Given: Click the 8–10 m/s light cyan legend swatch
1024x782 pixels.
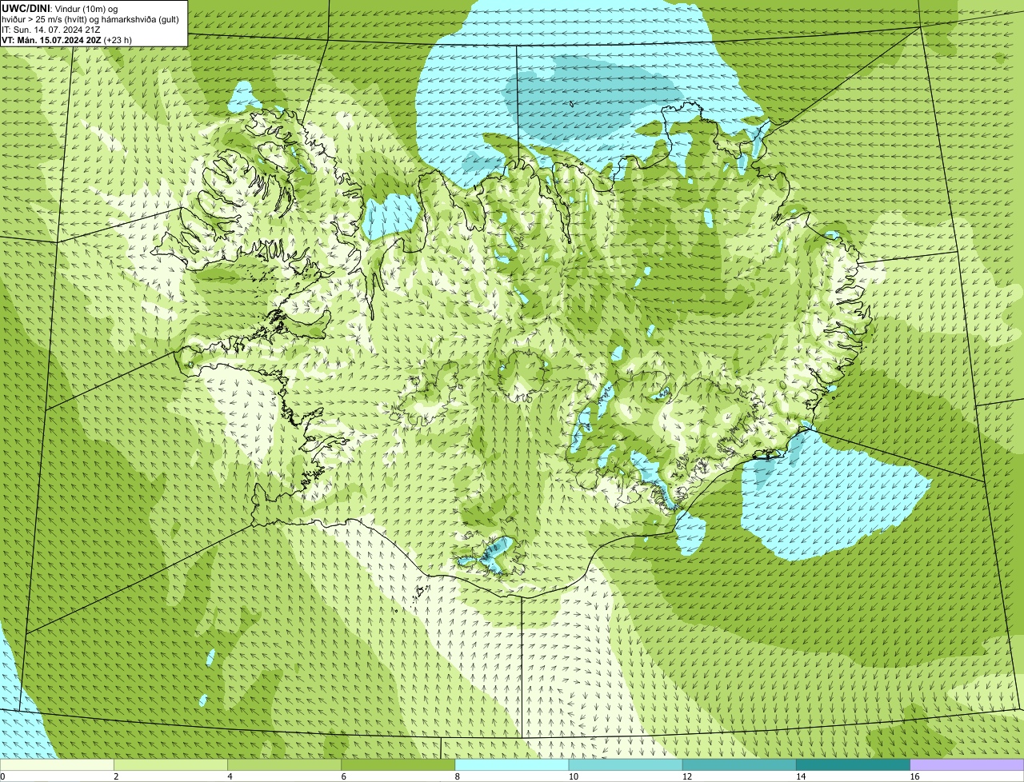Looking at the screenshot, I should [512, 765].
